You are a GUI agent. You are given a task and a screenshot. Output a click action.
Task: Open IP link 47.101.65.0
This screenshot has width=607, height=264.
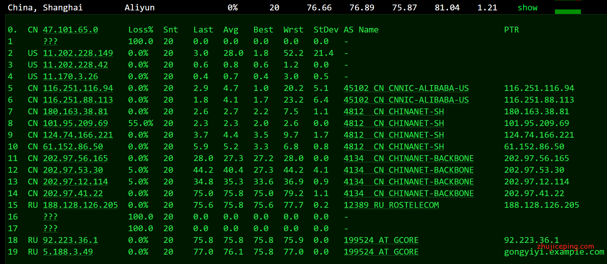[x=70, y=30]
